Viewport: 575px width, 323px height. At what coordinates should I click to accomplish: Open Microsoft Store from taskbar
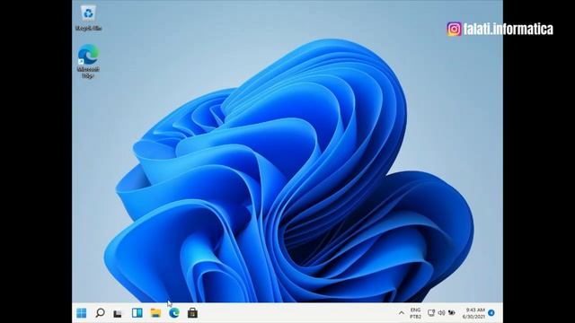point(192,313)
